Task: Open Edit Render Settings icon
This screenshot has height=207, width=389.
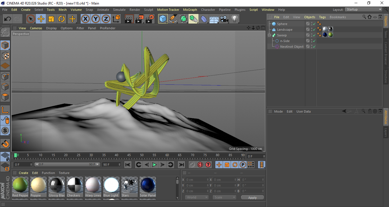Action: (150, 19)
